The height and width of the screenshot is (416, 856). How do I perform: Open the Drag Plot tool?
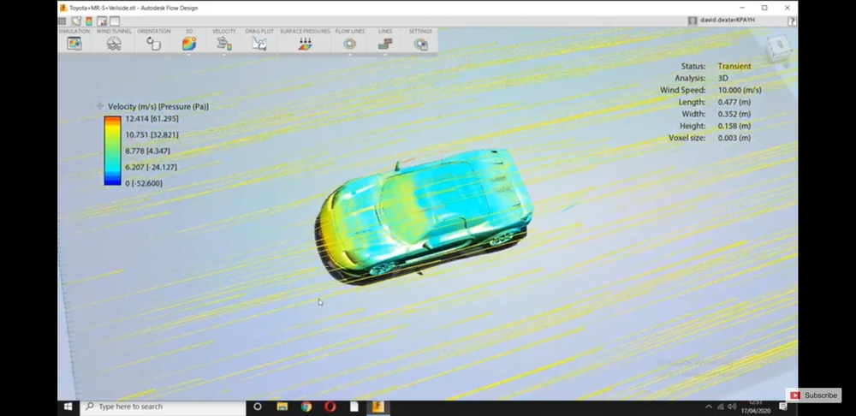259,45
